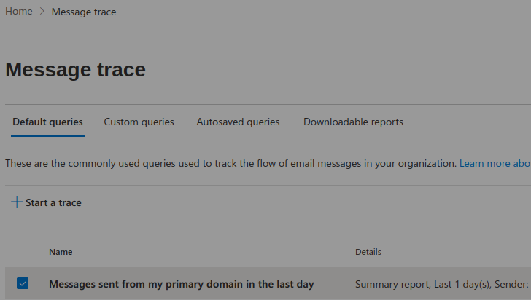The image size is (531, 300).
Task: Sort by the Name column header
Action: point(61,252)
